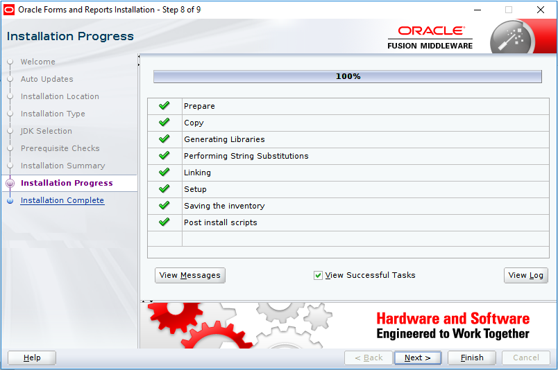Open the View Log button

(x=525, y=275)
